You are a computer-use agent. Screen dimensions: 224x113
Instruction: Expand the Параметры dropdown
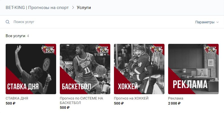207,22
